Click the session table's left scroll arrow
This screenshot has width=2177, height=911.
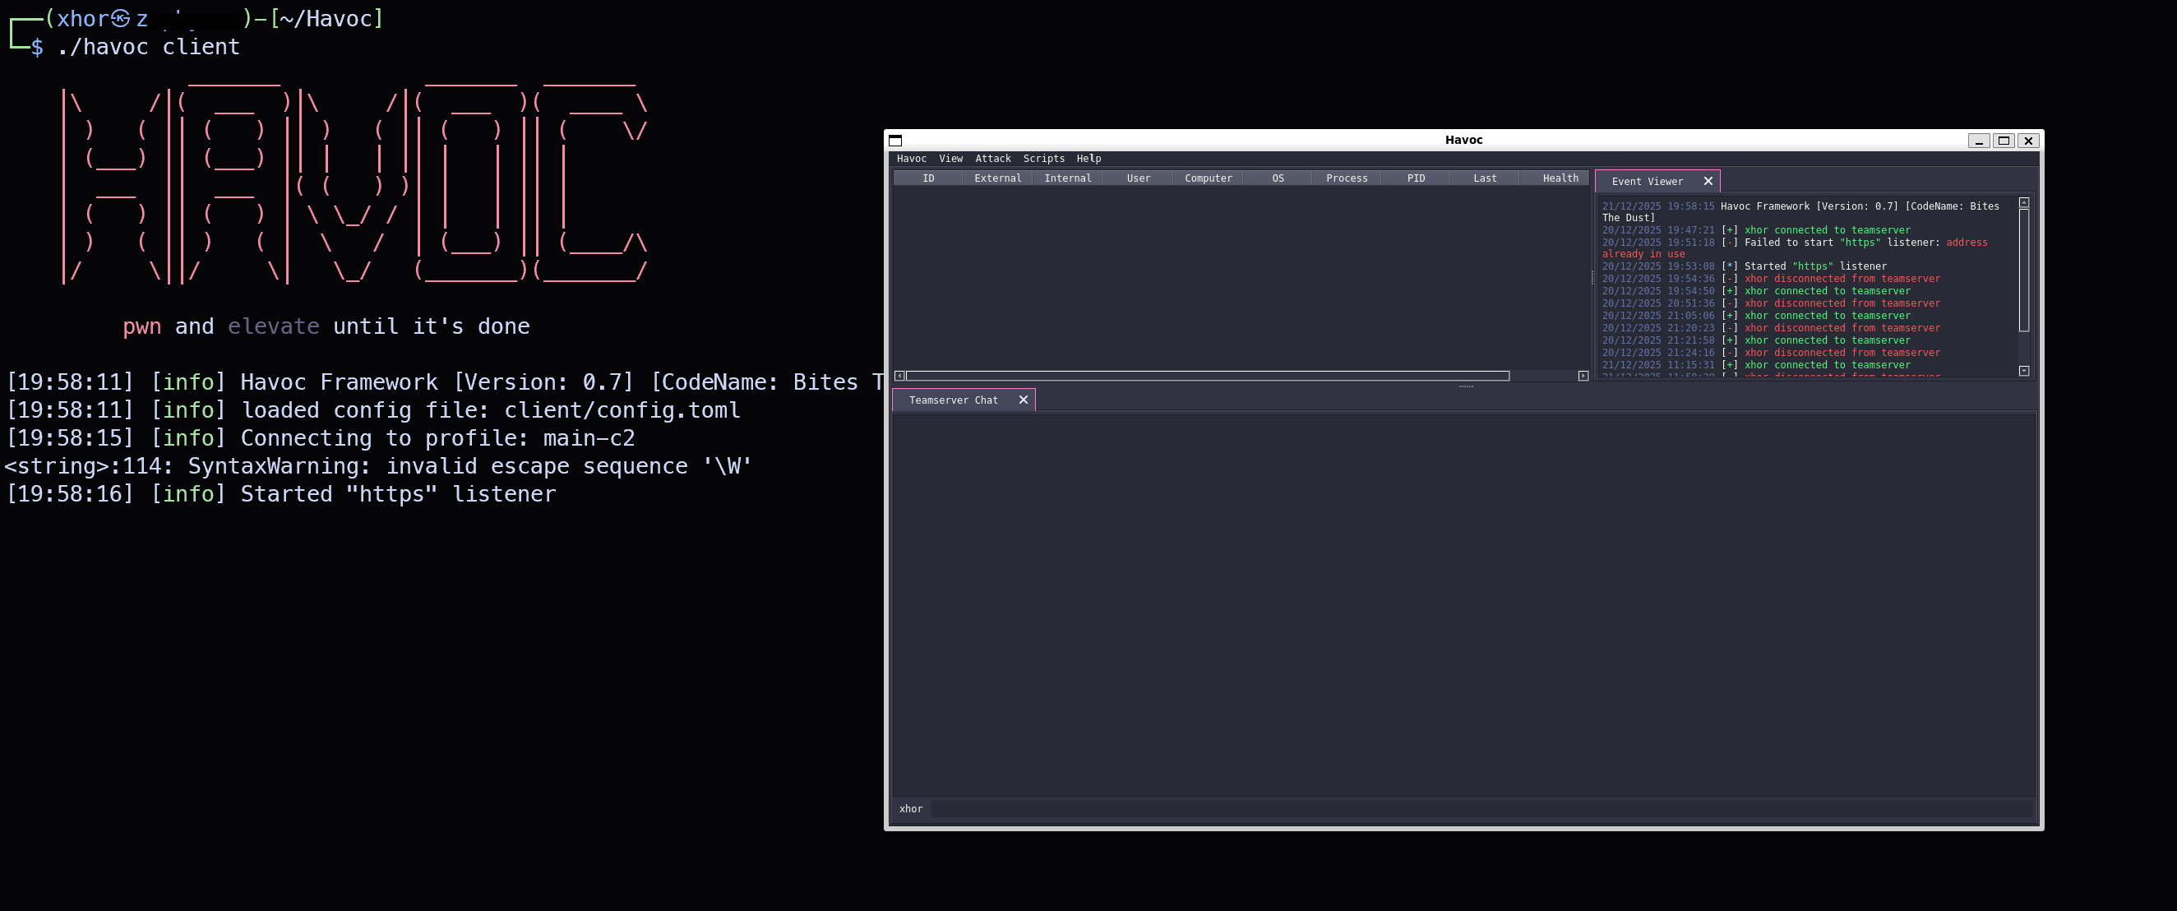(x=899, y=376)
